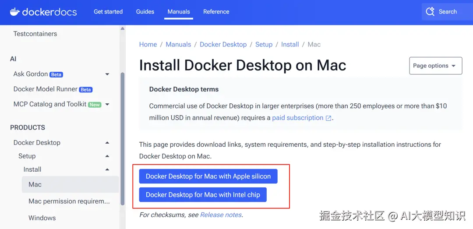Viewport: 473px width, 229px height.
Task: Select Mac in the sidebar tree
Action: pyautogui.click(x=70, y=184)
